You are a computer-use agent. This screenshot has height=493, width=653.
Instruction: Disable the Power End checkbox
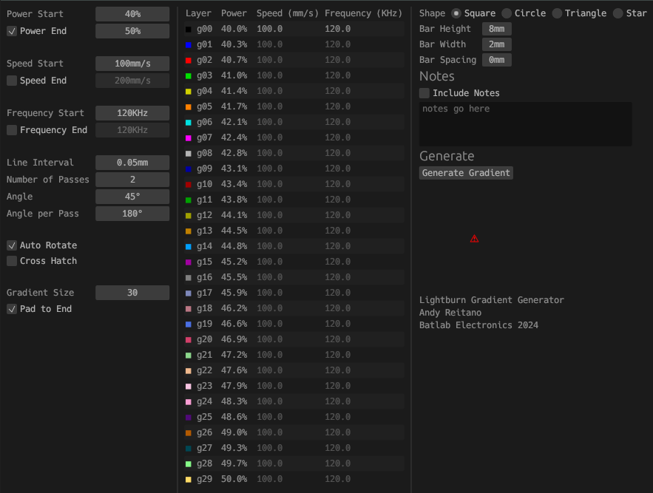coord(12,31)
